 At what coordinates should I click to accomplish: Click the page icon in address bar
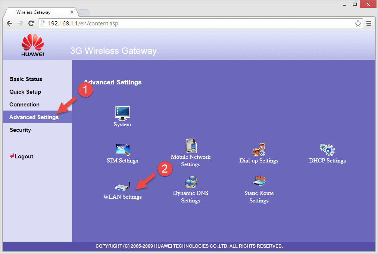coord(43,24)
